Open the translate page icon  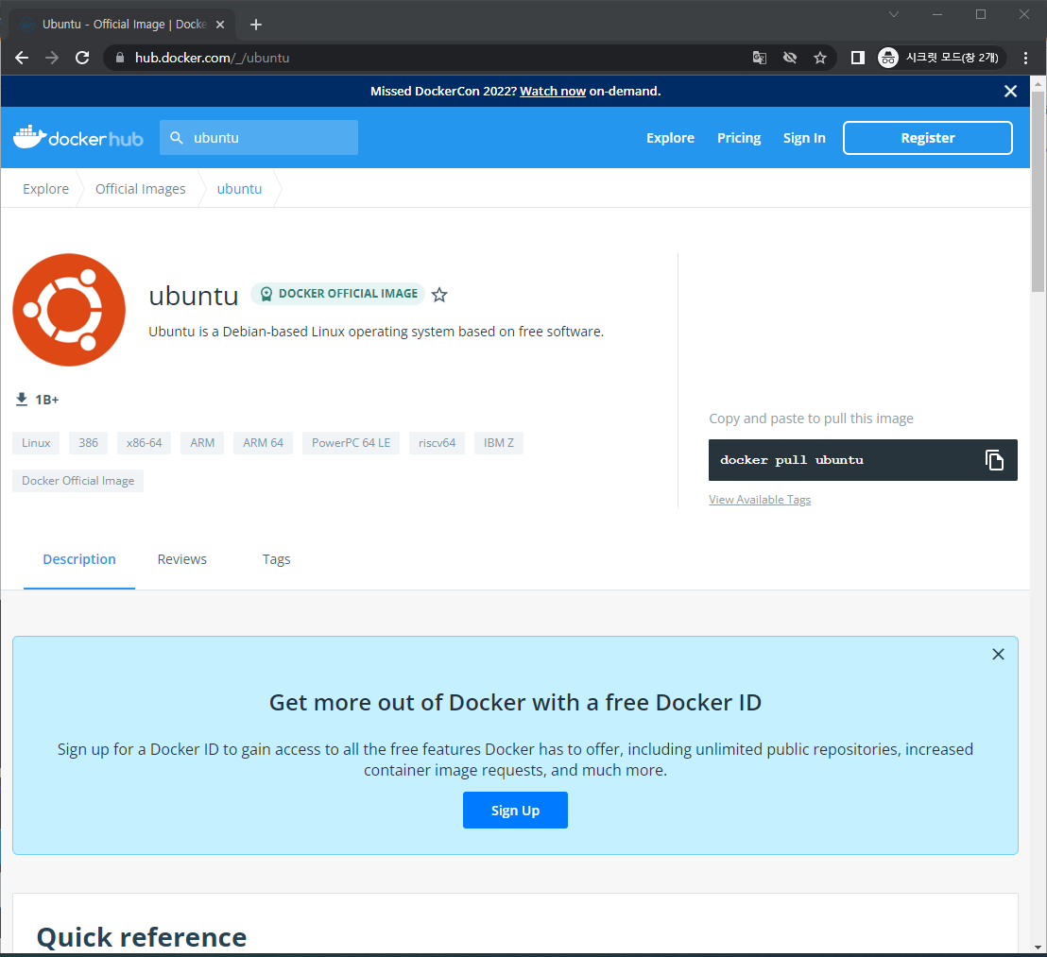click(759, 58)
